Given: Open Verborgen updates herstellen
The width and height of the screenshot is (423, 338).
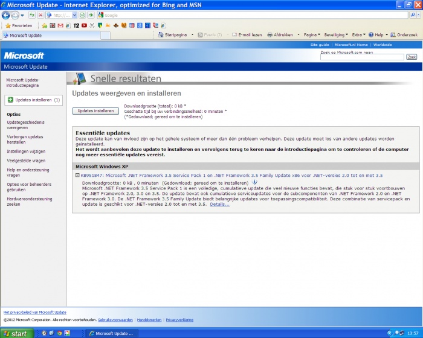Looking at the screenshot, I should click(25, 139).
